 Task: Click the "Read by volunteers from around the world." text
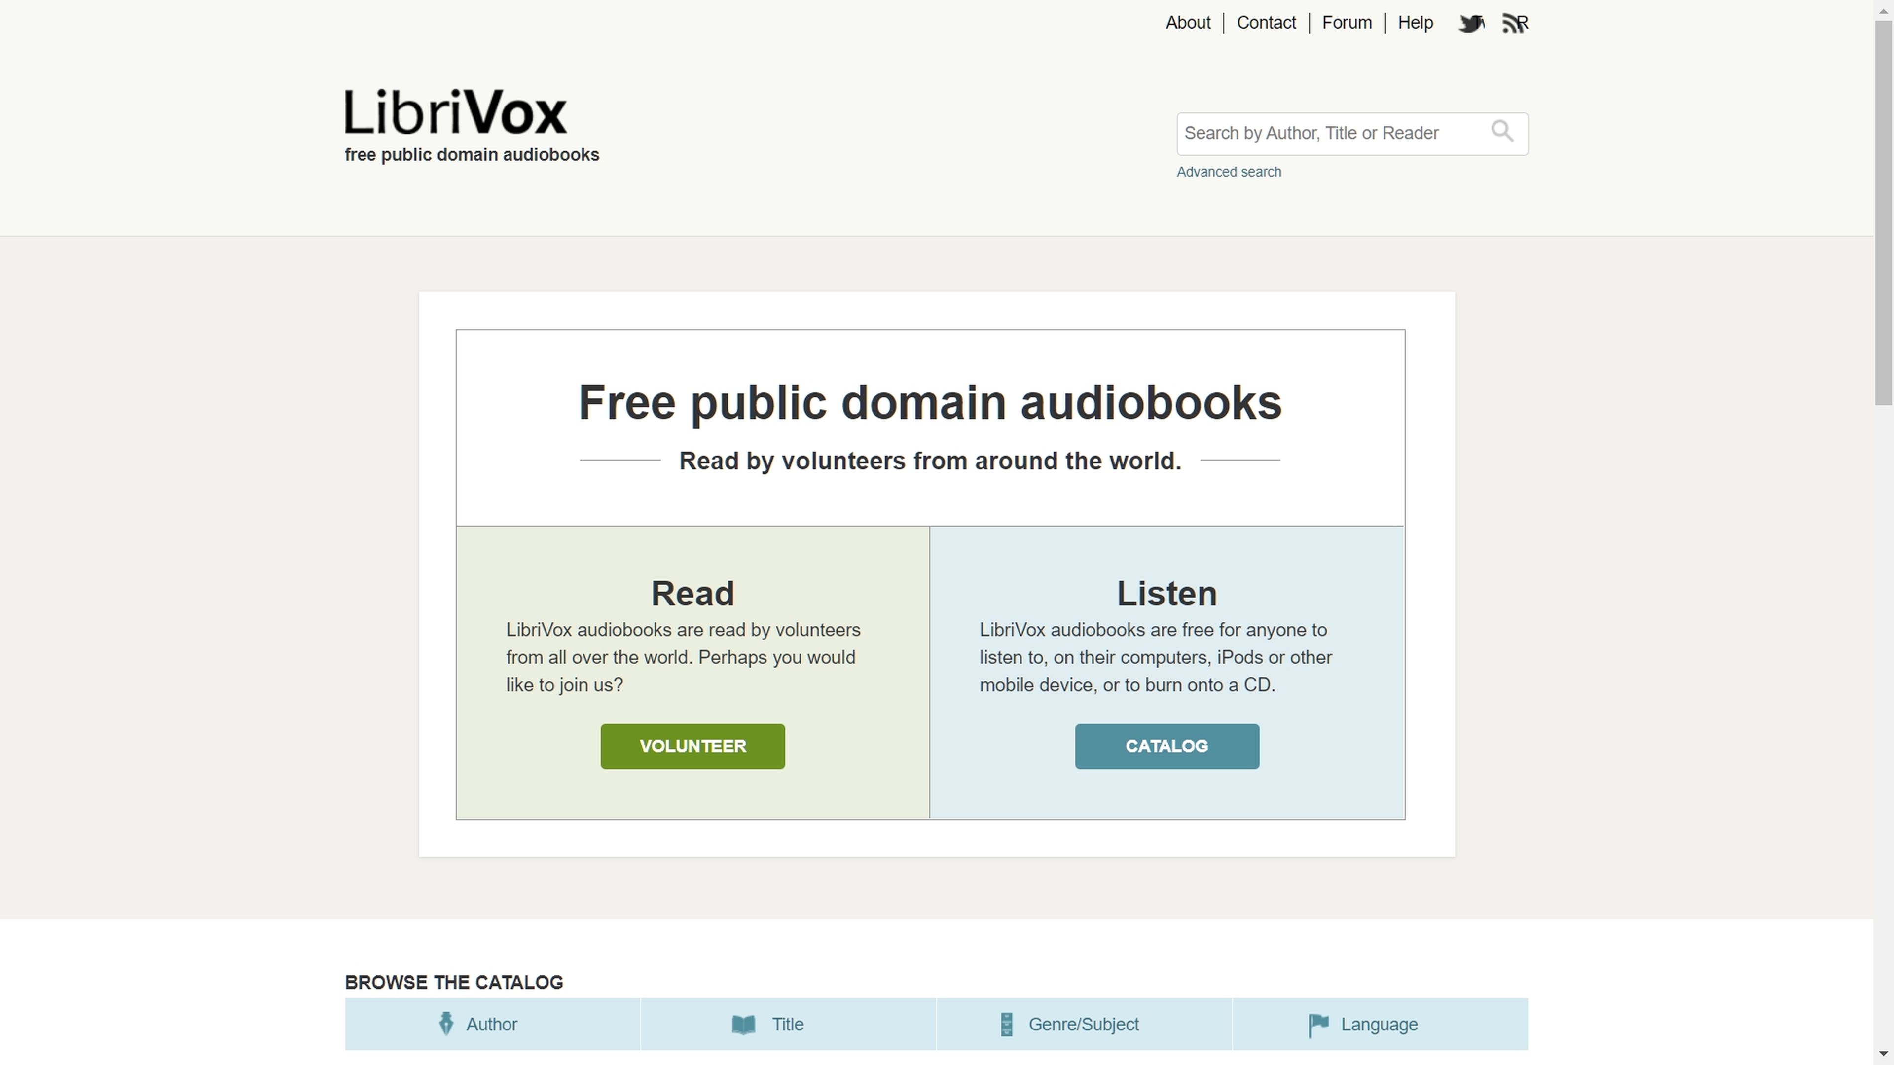pos(930,461)
